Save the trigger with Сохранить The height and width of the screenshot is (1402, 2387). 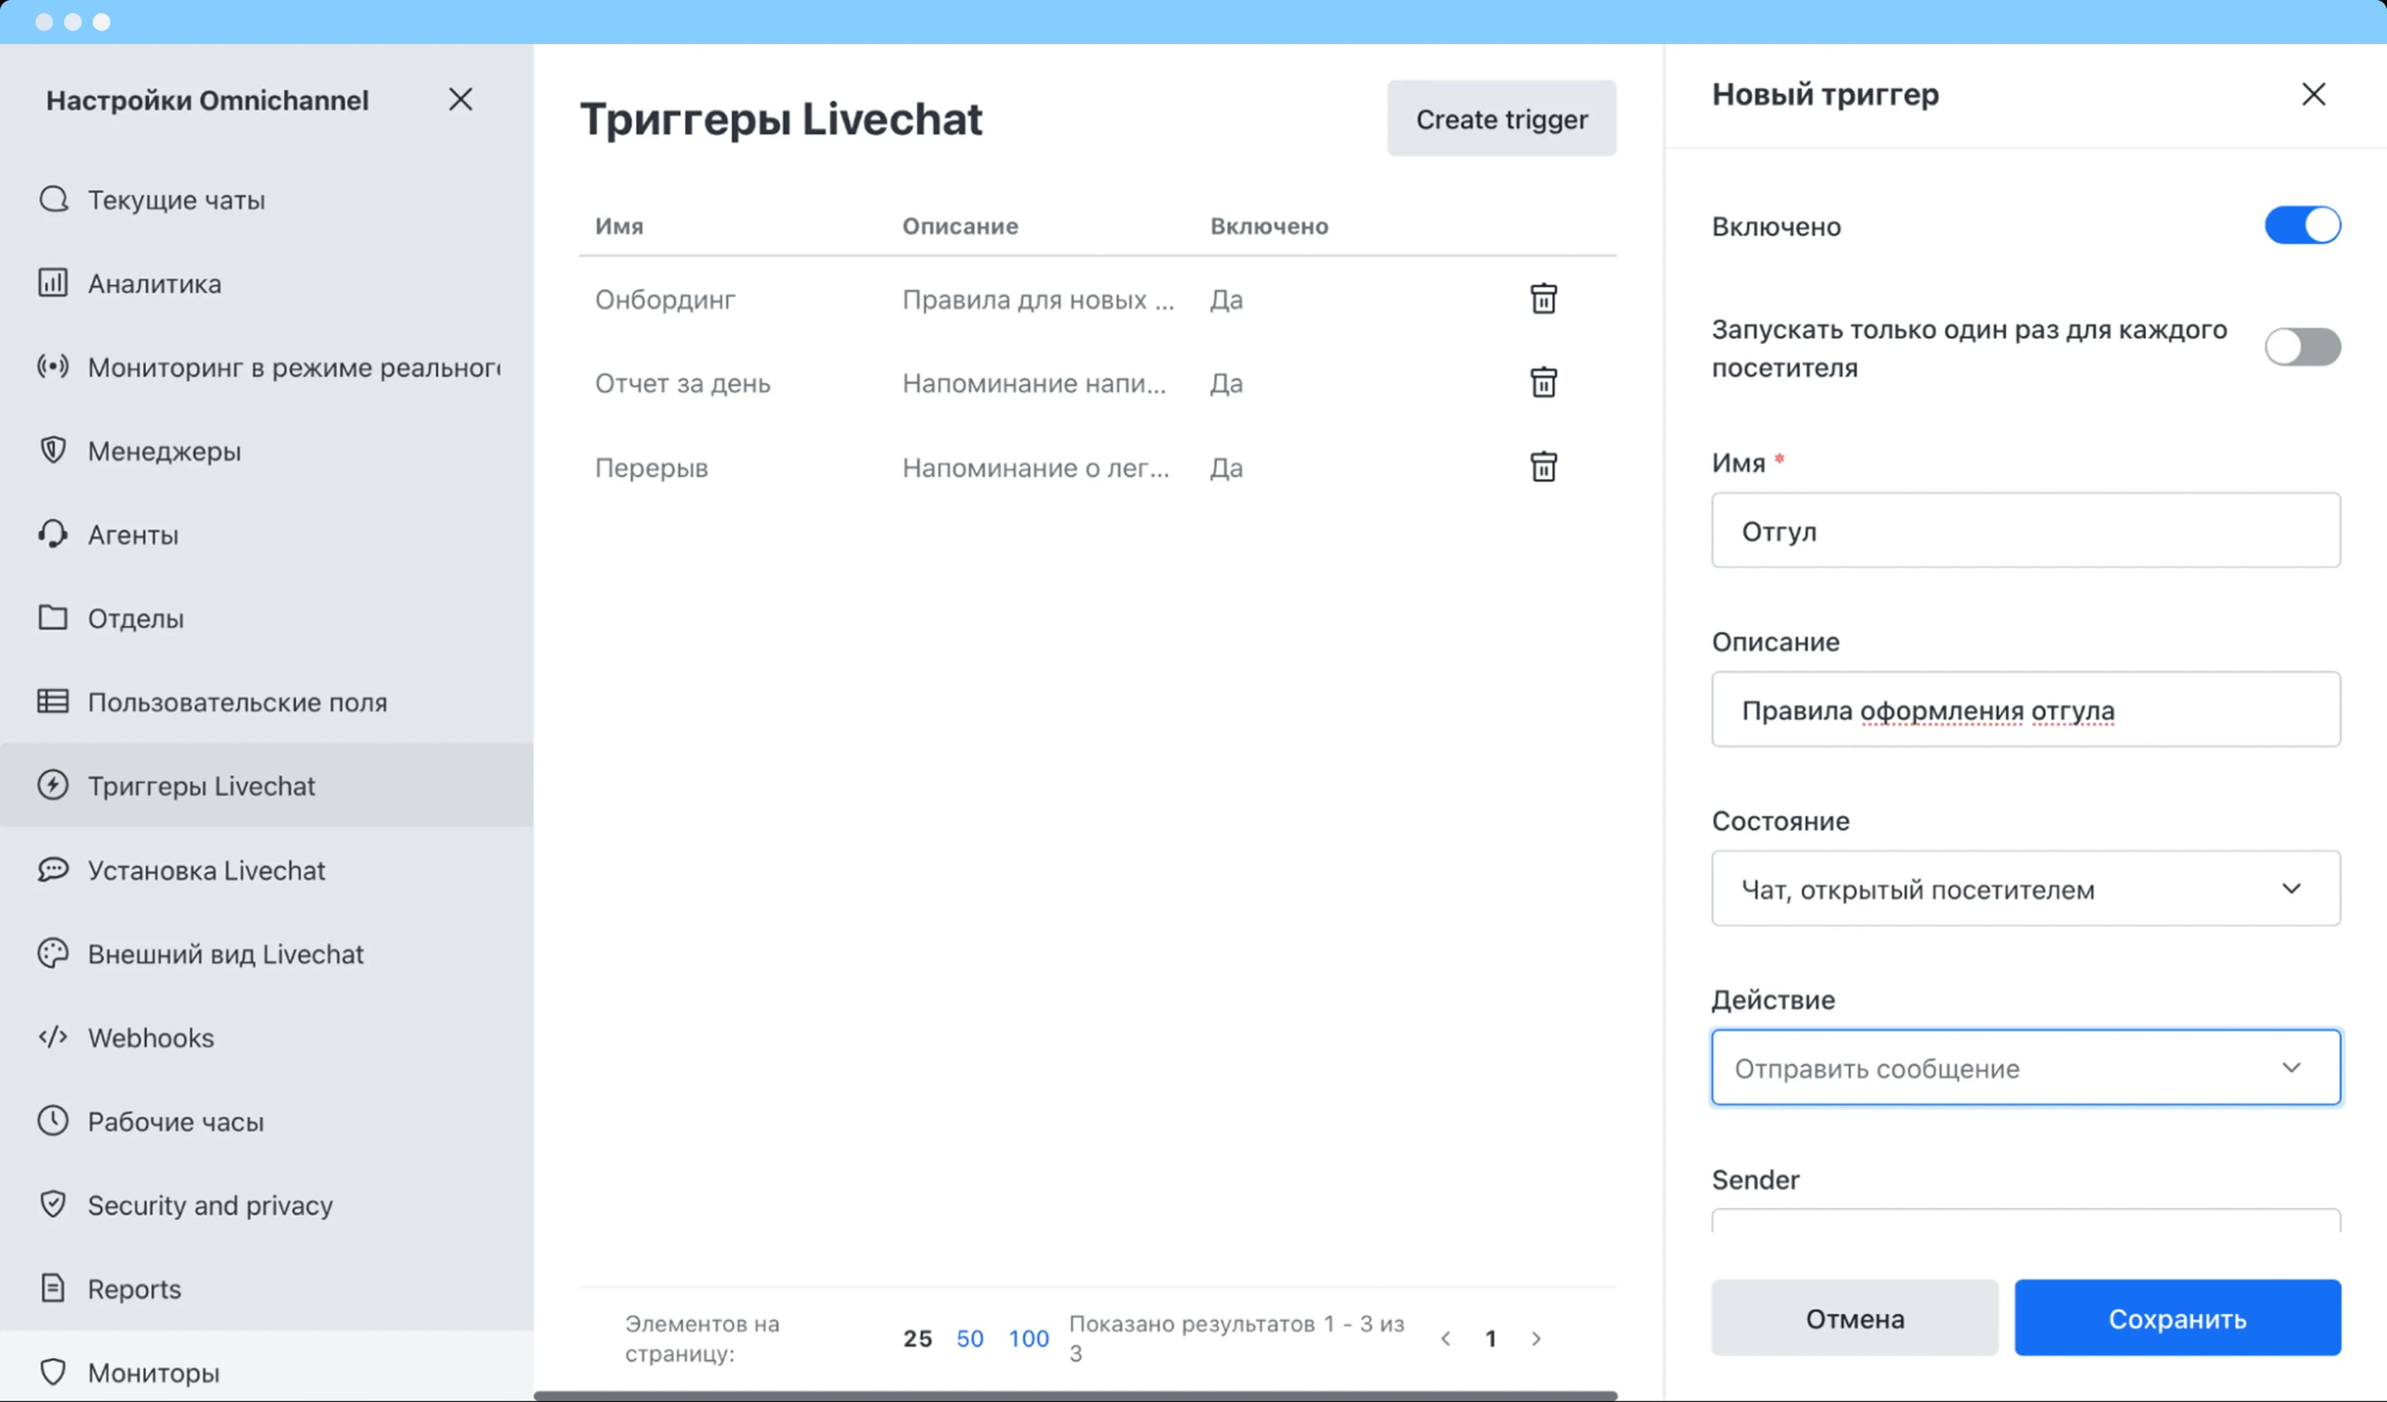tap(2177, 1319)
